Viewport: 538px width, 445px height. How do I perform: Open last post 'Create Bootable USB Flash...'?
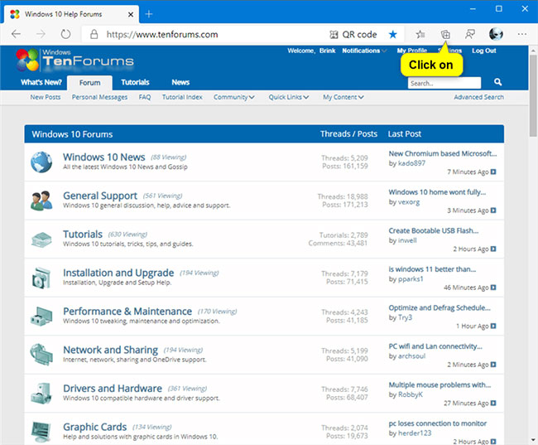pyautogui.click(x=434, y=230)
